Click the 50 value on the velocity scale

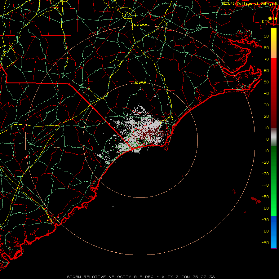pos(266,82)
